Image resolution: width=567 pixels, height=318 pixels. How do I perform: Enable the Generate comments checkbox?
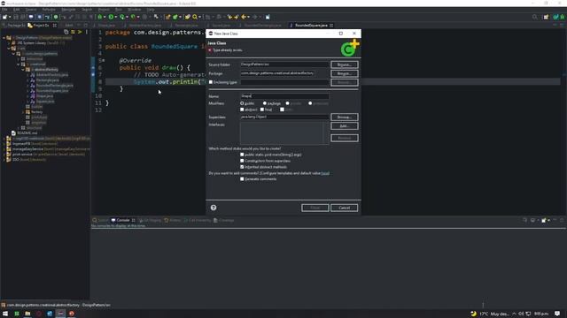(242, 178)
